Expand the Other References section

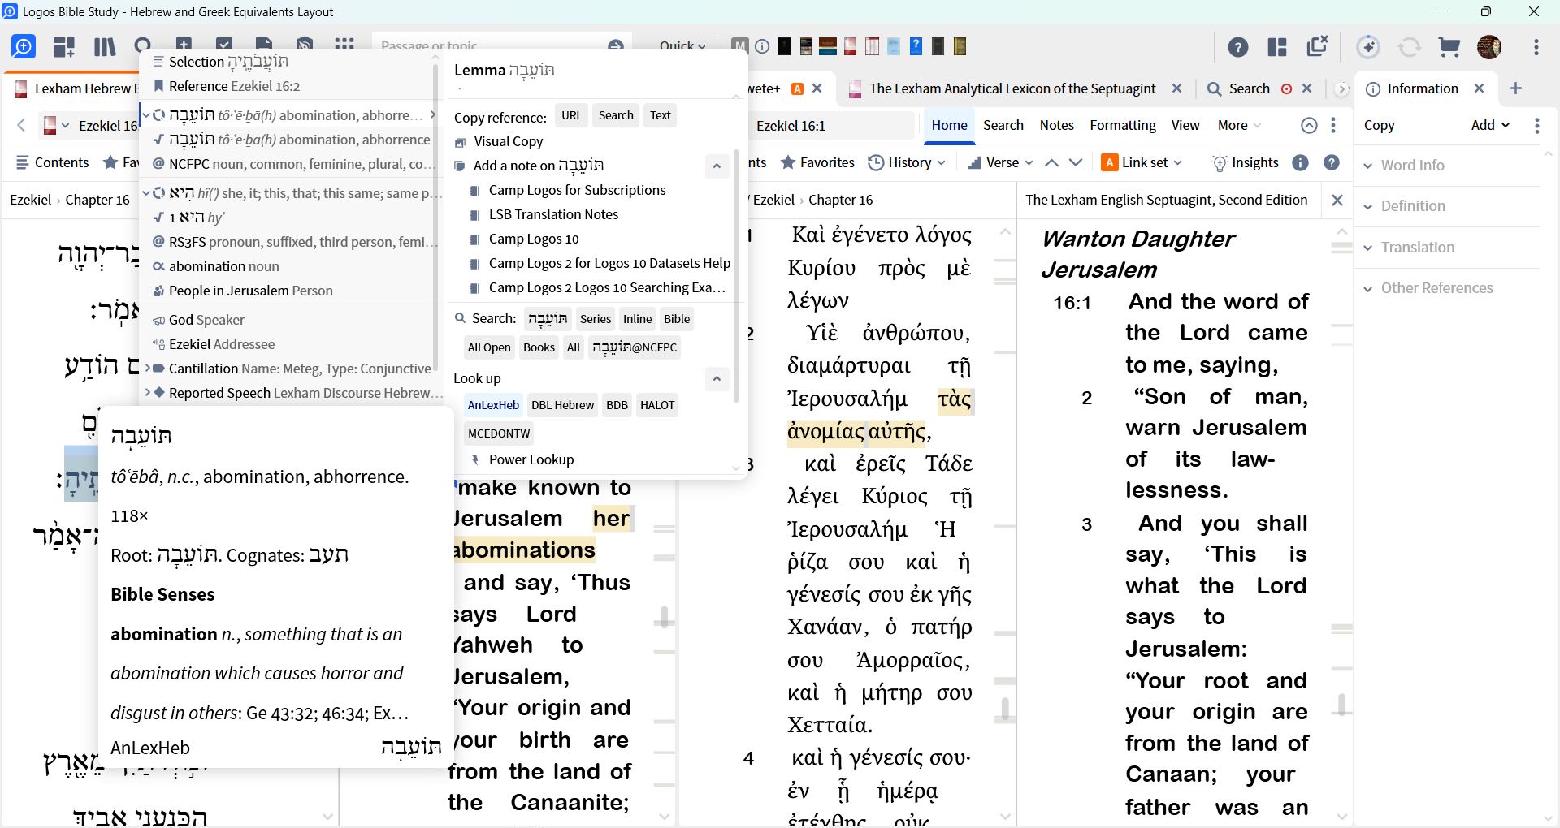pyautogui.click(x=1428, y=288)
